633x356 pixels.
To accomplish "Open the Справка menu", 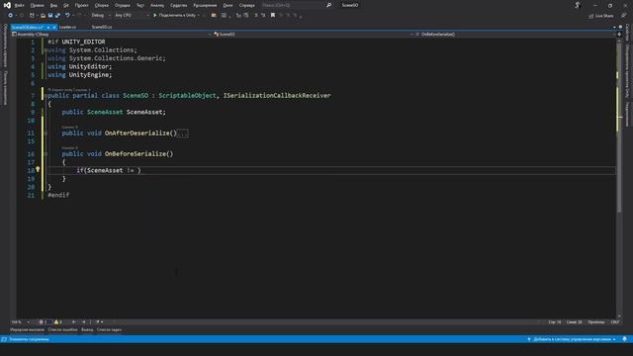I will click(246, 6).
